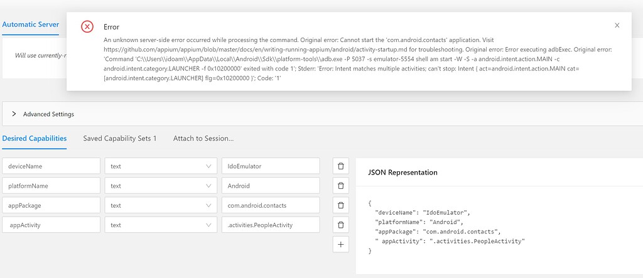Click the Android value field

point(271,186)
